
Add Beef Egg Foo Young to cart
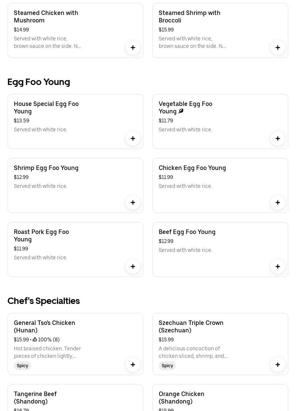click(278, 267)
